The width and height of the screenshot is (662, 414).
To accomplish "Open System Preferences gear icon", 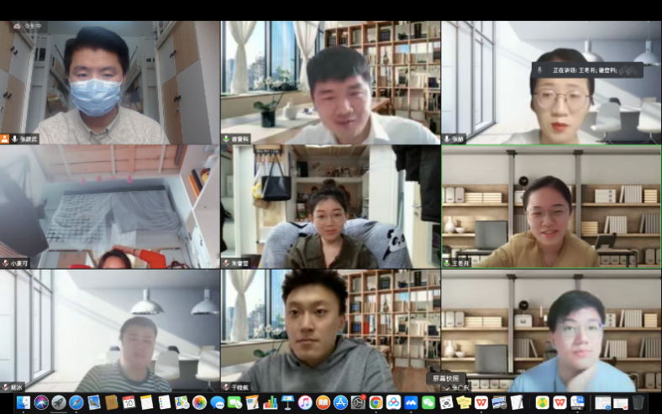I will pos(358,402).
